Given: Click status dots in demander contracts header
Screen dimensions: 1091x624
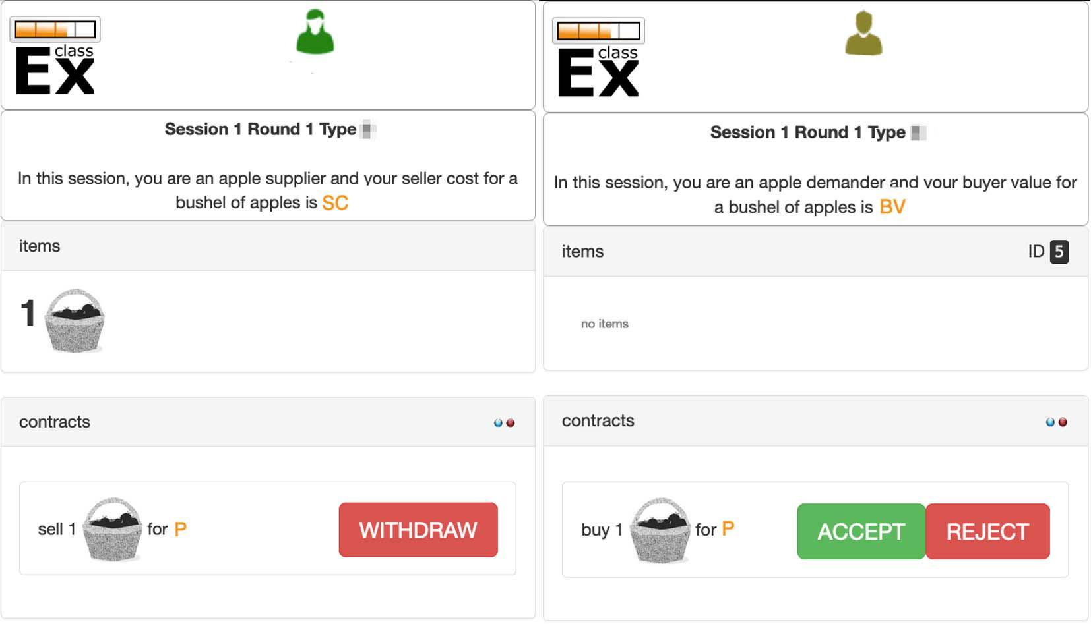Looking at the screenshot, I should coord(1056,422).
